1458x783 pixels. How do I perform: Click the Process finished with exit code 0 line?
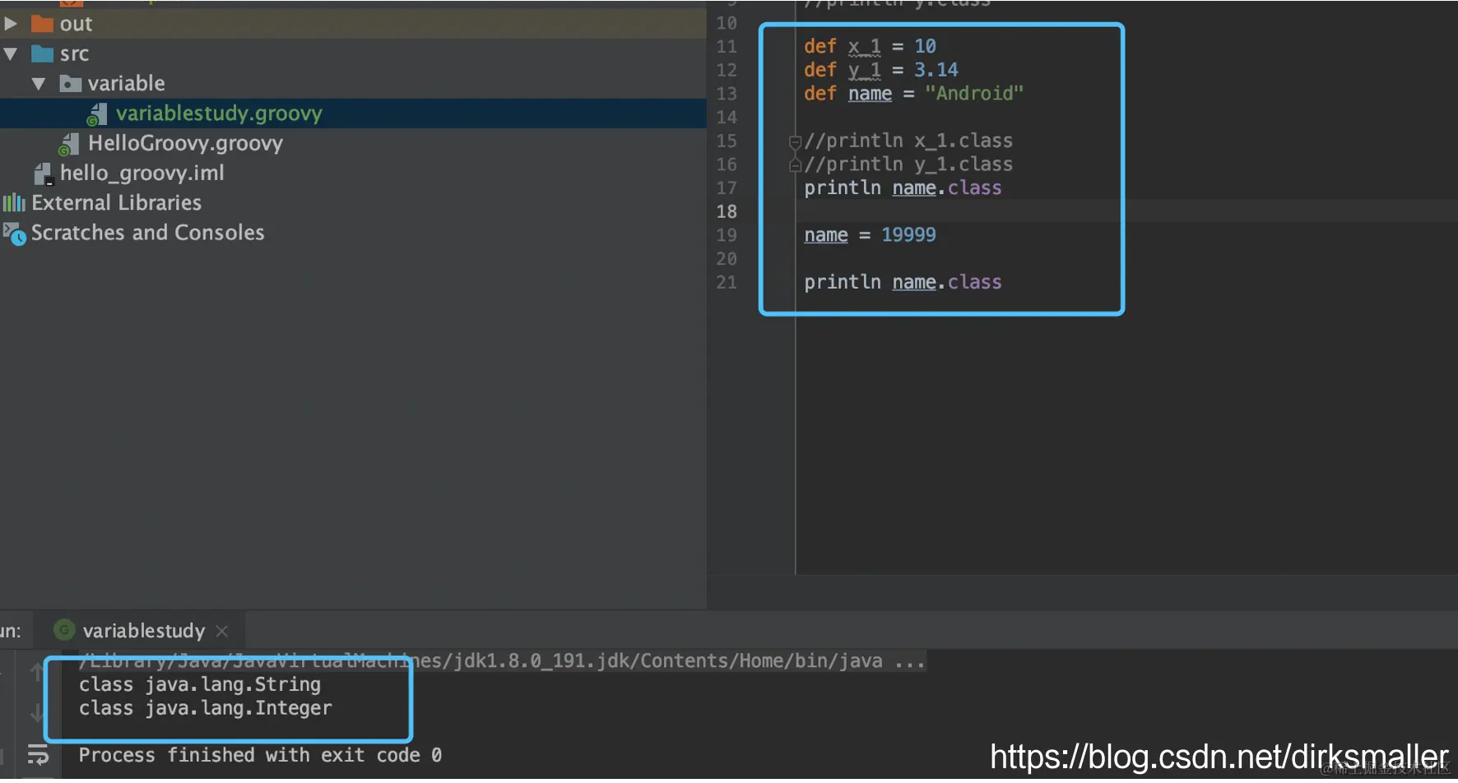click(260, 755)
